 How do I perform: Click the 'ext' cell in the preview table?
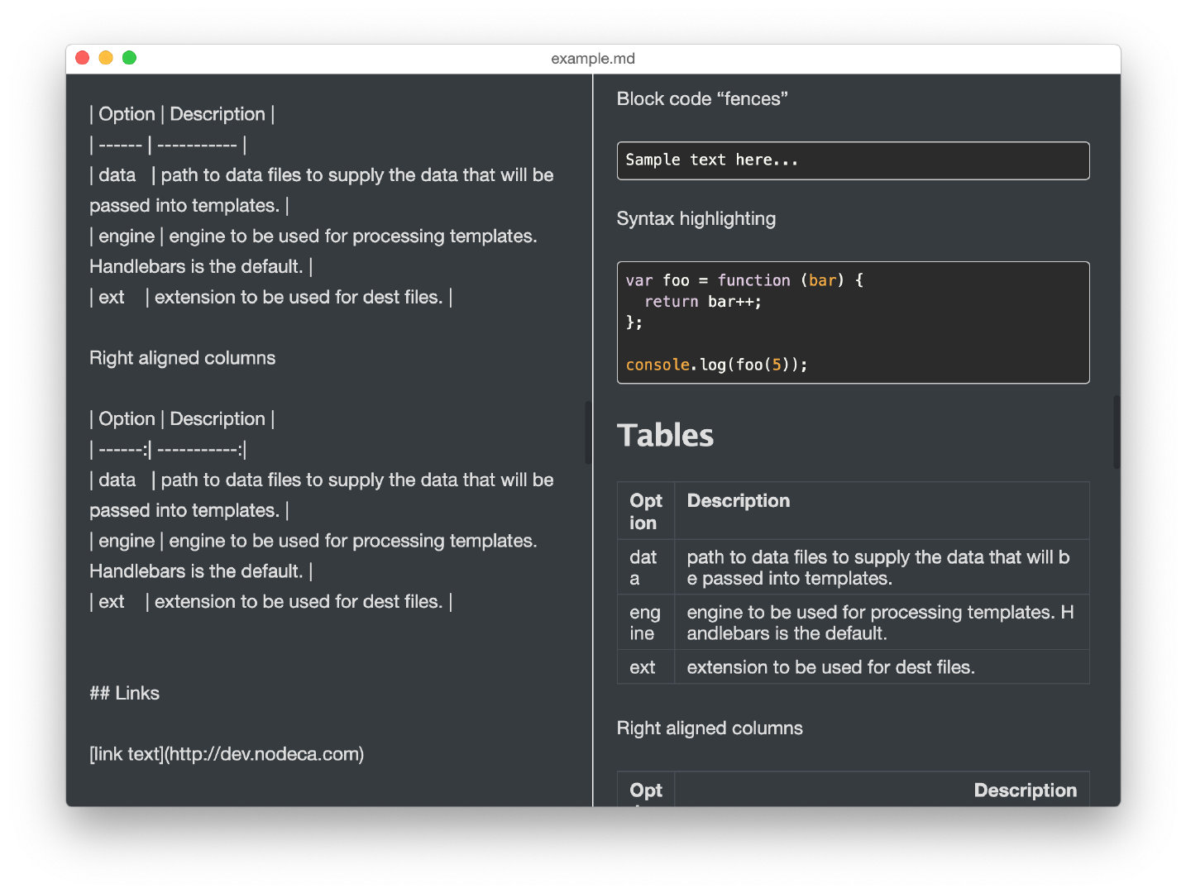point(646,666)
